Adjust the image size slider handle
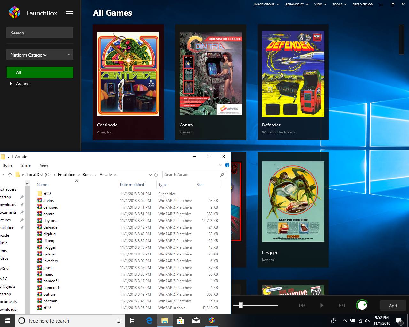Image resolution: width=409 pixels, height=327 pixels. click(x=241, y=305)
